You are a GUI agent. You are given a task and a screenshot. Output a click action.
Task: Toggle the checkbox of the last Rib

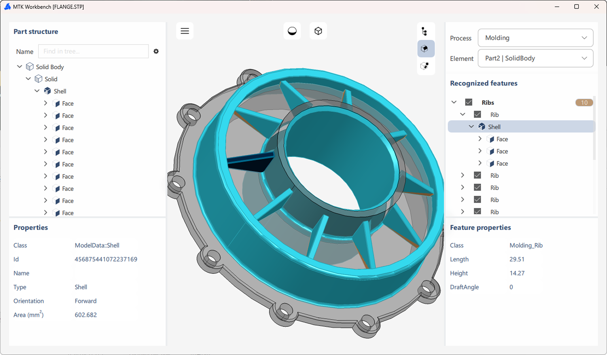click(478, 211)
